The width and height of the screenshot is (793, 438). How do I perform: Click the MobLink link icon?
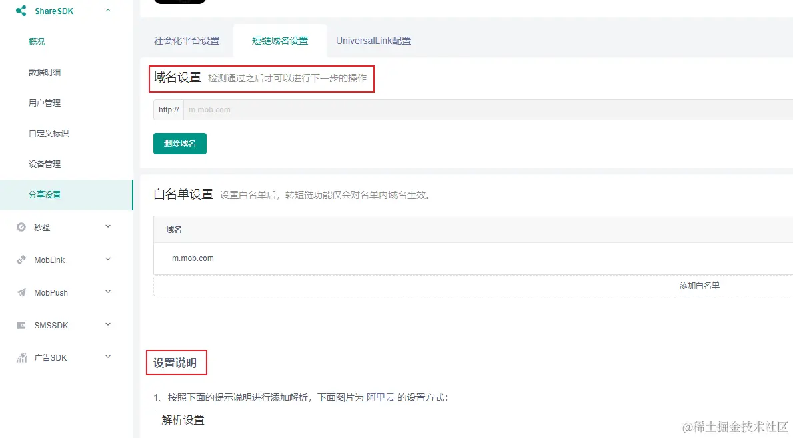point(21,260)
